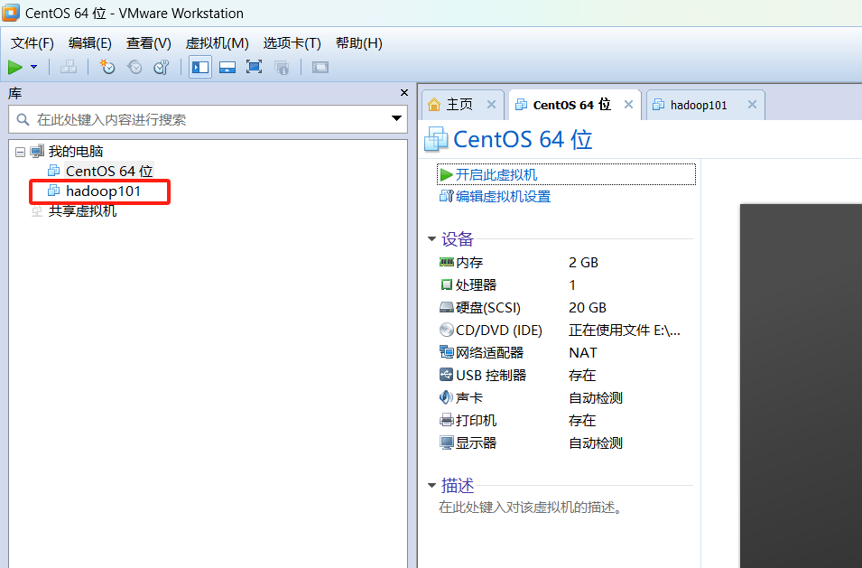
Task: Close the CentOS 64 位 tab
Action: click(x=629, y=105)
